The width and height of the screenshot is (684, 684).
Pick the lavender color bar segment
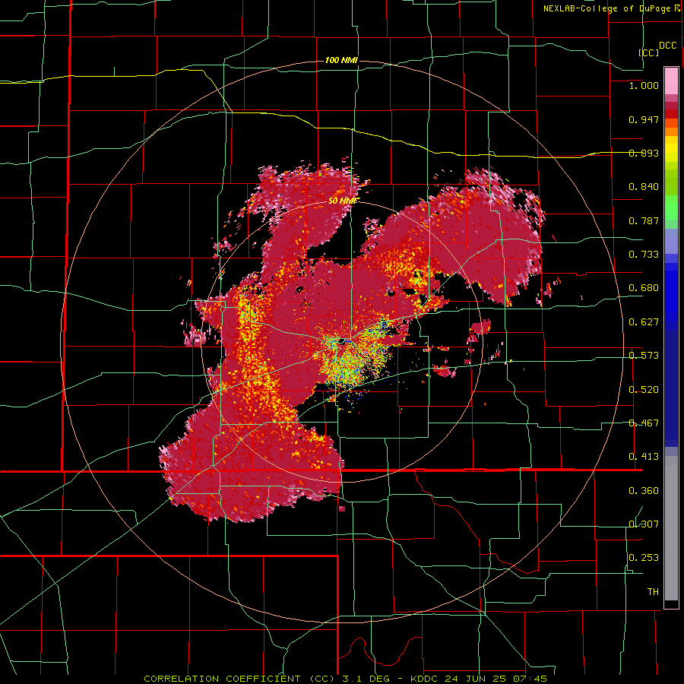(671, 242)
